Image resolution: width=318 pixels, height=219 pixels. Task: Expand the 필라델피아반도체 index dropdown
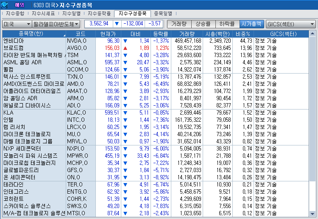coord(56,24)
